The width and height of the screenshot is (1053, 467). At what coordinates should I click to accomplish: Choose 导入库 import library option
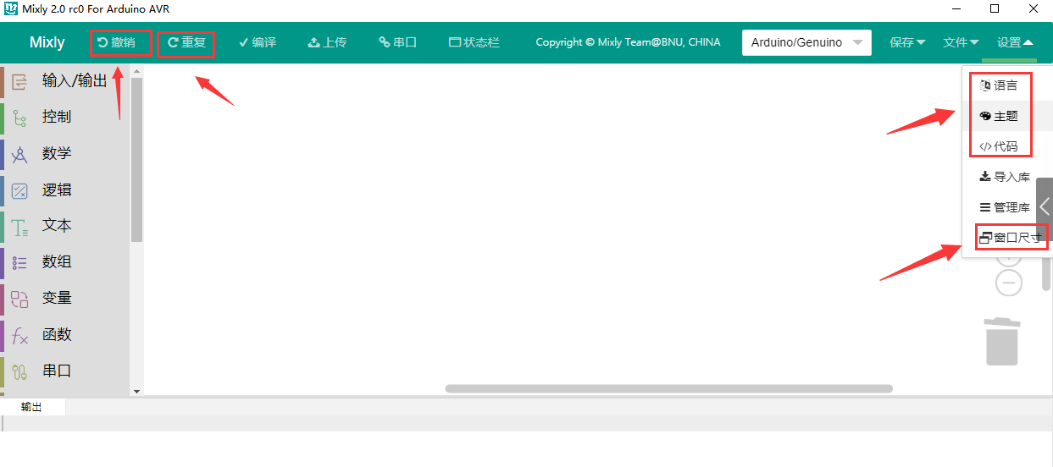(x=1007, y=177)
